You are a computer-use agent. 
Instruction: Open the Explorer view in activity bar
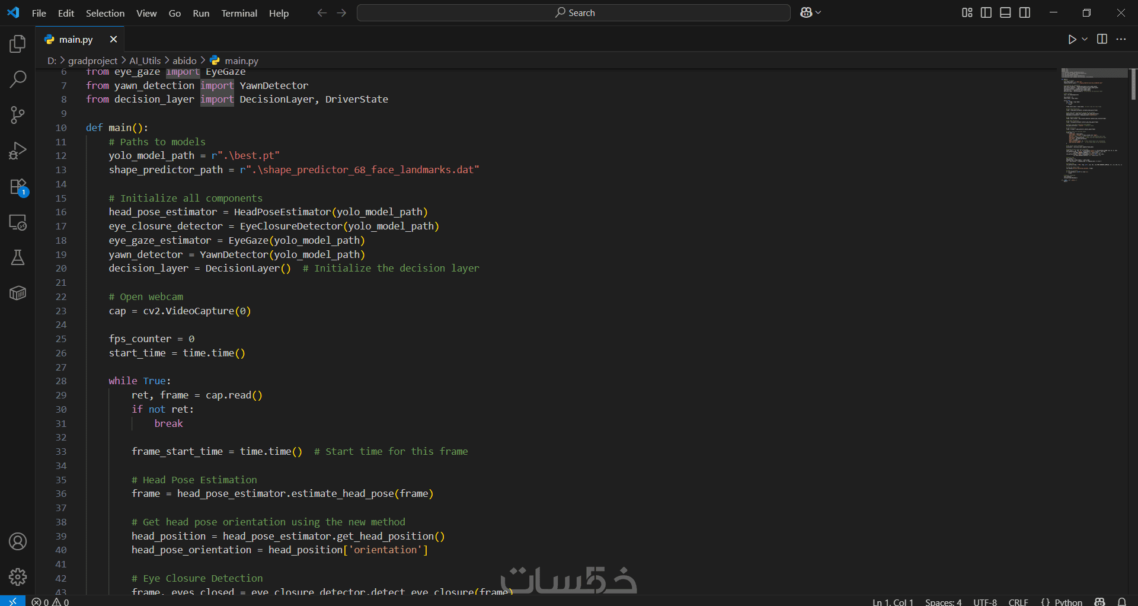click(x=18, y=44)
